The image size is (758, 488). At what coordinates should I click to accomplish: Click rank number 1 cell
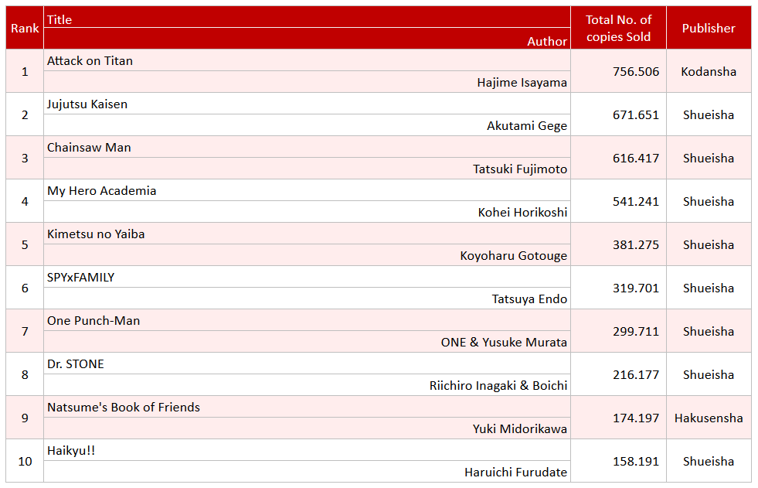tap(25, 71)
